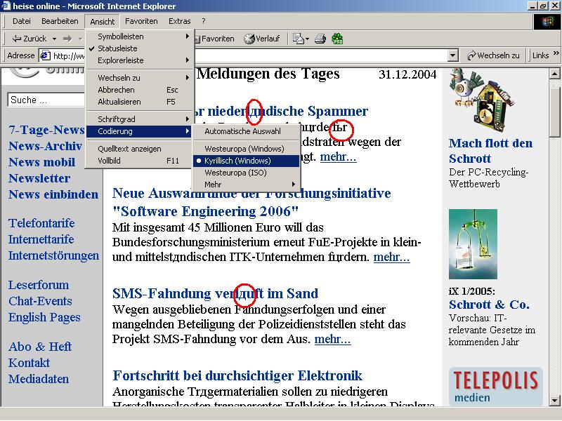
Task: Open the Leserforum link
Action: (39, 285)
